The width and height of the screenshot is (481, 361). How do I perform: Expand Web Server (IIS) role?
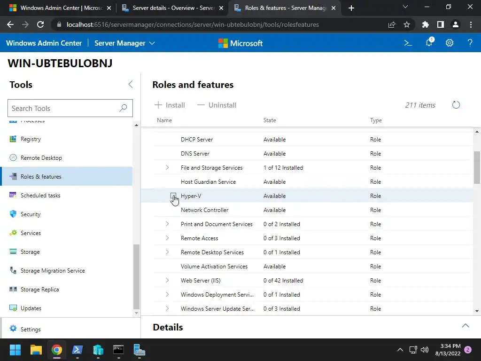point(167,280)
